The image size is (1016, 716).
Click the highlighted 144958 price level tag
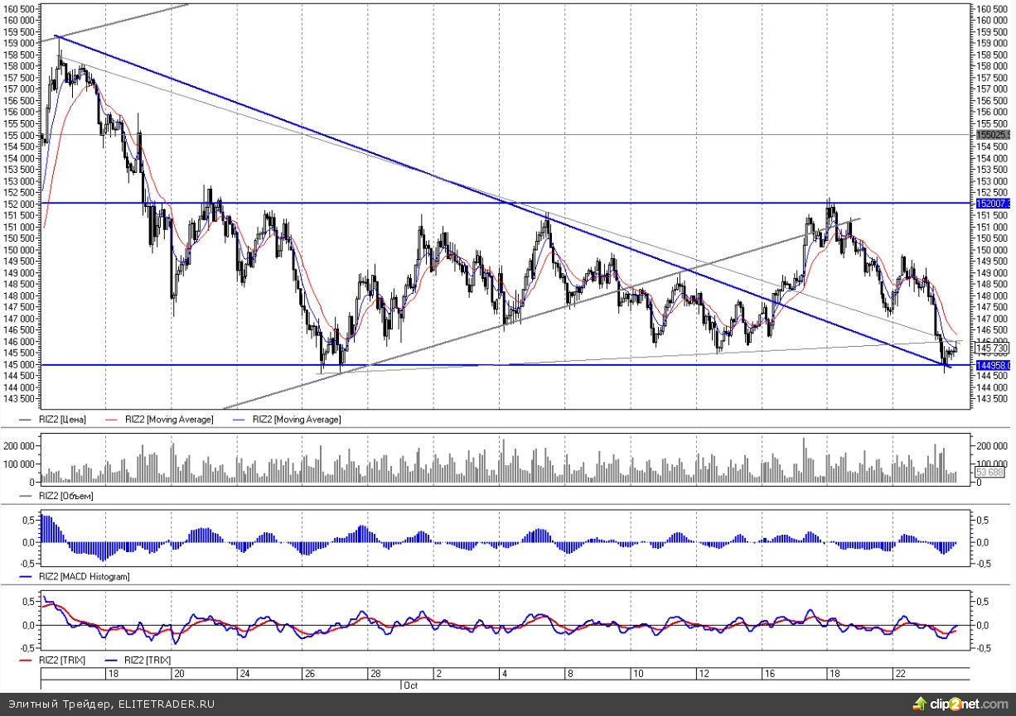pos(991,365)
